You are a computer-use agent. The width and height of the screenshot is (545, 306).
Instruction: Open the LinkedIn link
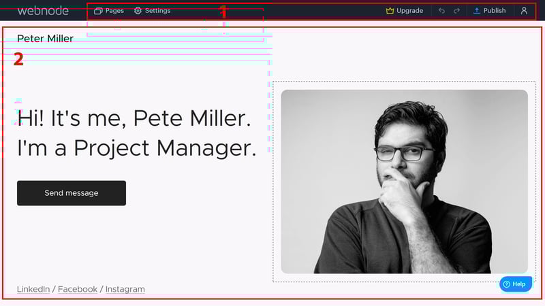[x=33, y=289]
